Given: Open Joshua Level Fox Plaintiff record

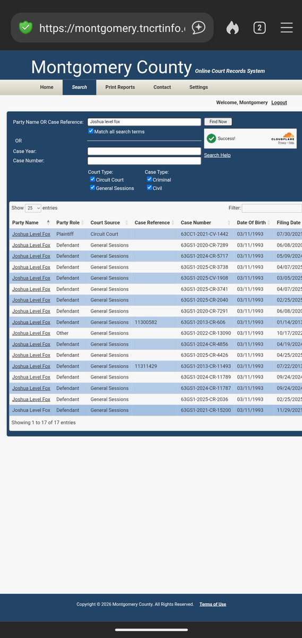Looking at the screenshot, I should point(31,234).
